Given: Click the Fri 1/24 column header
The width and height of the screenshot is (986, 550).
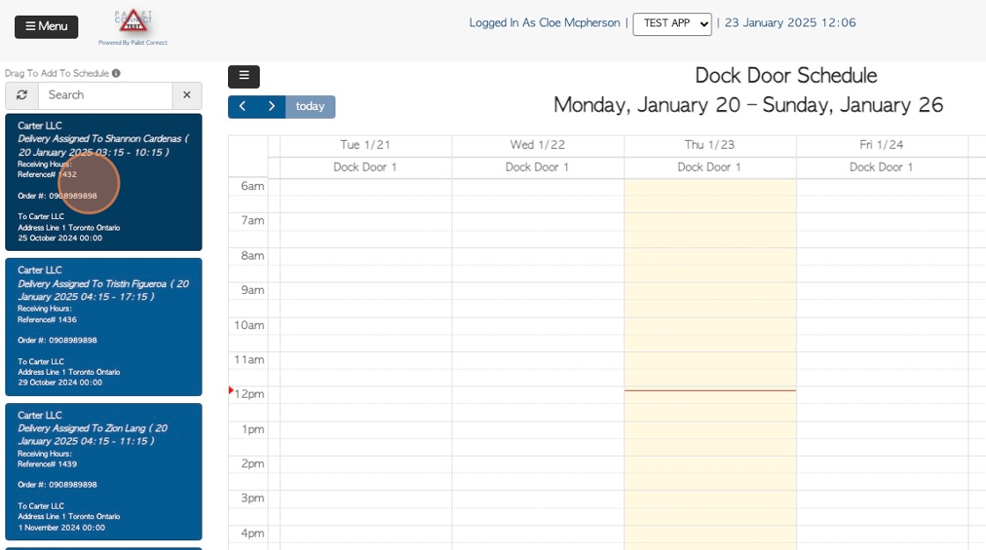Looking at the screenshot, I should (x=881, y=144).
